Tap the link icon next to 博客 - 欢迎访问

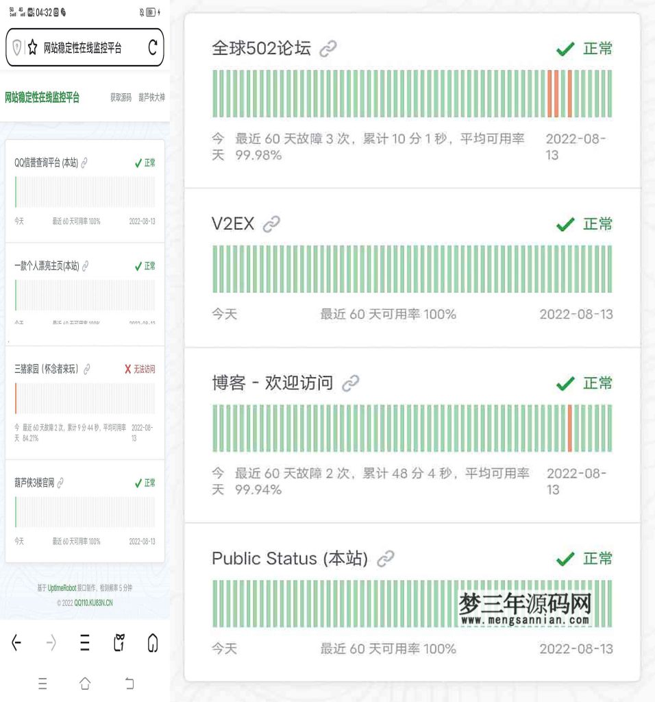click(351, 384)
